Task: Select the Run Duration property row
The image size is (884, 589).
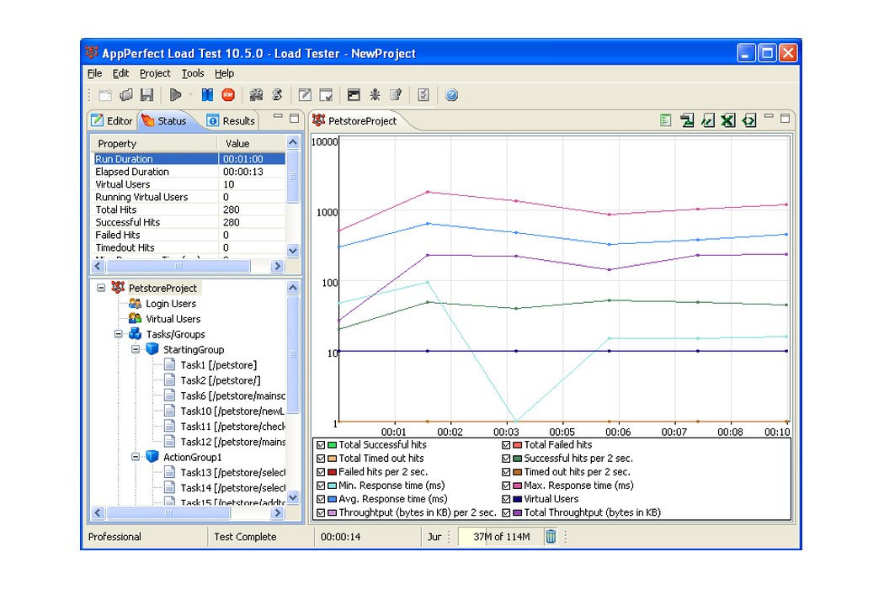Action: (x=189, y=159)
